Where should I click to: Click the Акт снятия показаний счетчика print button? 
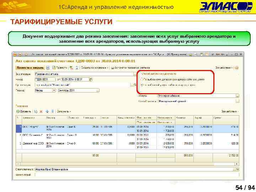point(130,68)
